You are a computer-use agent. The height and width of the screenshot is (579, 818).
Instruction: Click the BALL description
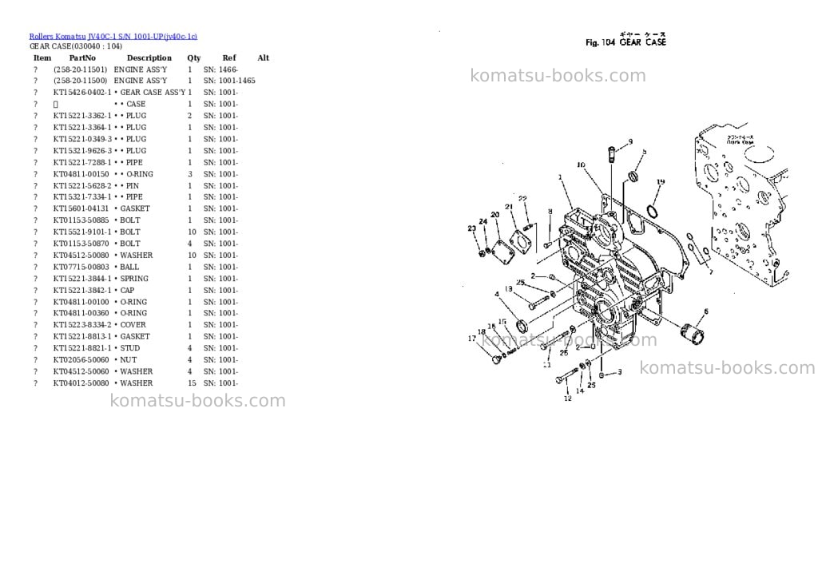pos(127,267)
